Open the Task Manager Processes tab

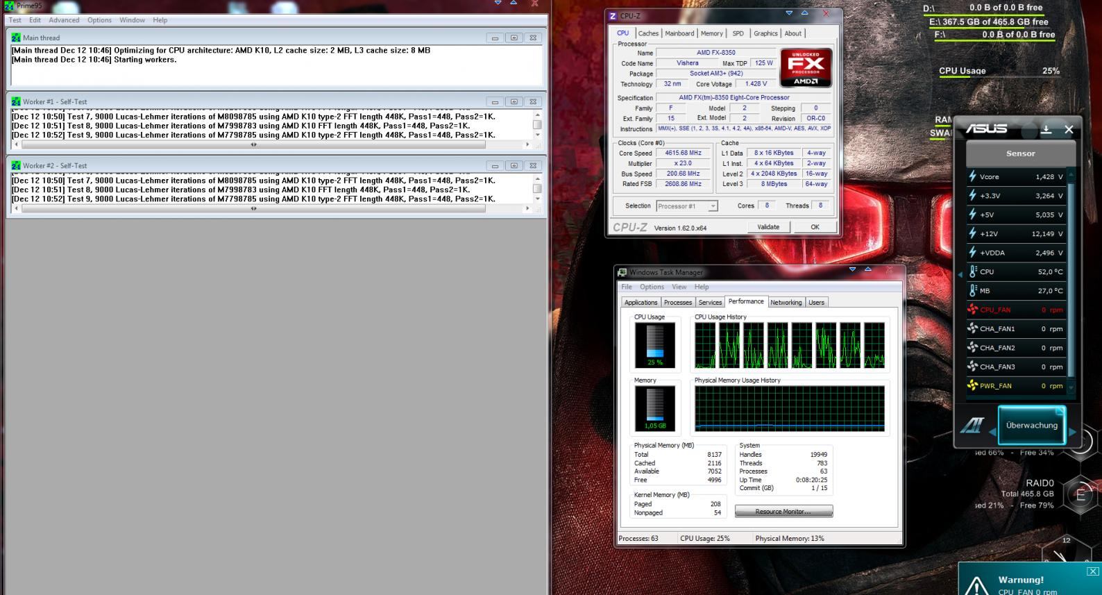(x=678, y=303)
